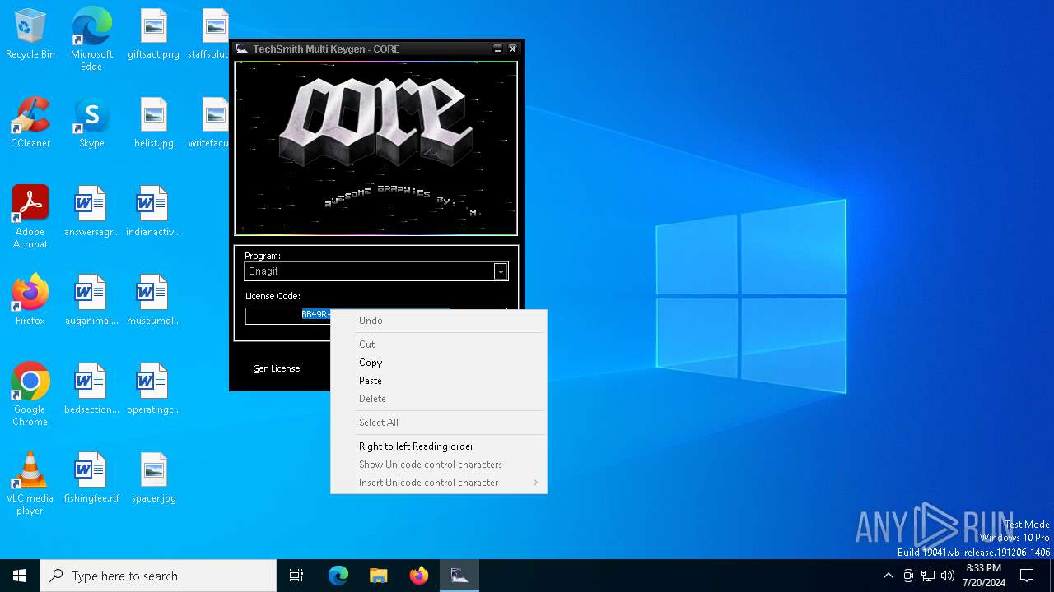Click the taskbar clock showing 8:33 PM
The height and width of the screenshot is (592, 1054).
pyautogui.click(x=983, y=576)
